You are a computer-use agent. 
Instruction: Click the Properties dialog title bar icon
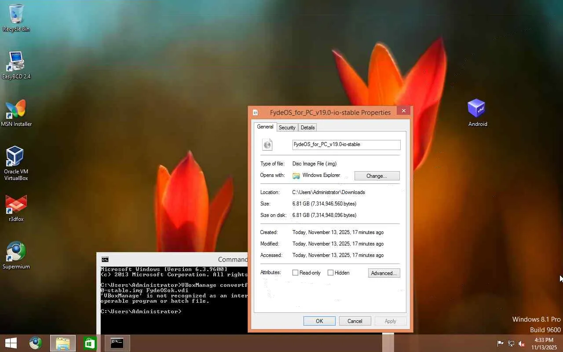(x=255, y=113)
